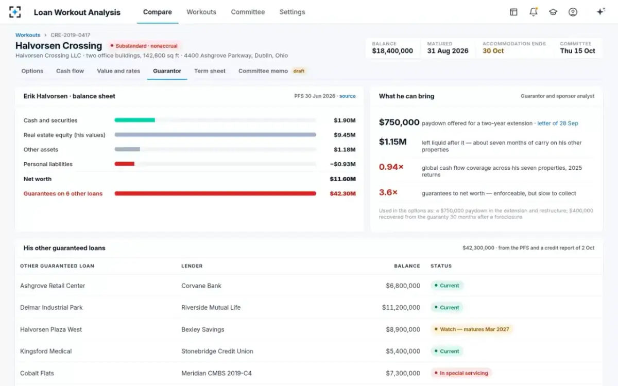The image size is (618, 386).
Task: Click lender Stonebridge Credit Union
Action: click(x=217, y=351)
